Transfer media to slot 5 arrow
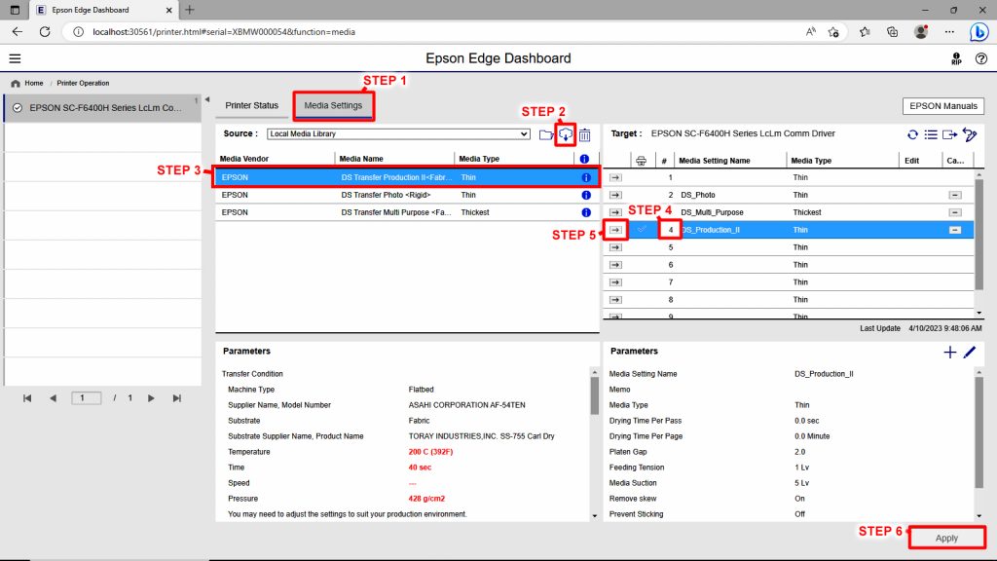997x561 pixels. coord(615,247)
